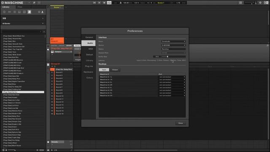
Task: Switch to the Files browser tab
Action: 20,7
